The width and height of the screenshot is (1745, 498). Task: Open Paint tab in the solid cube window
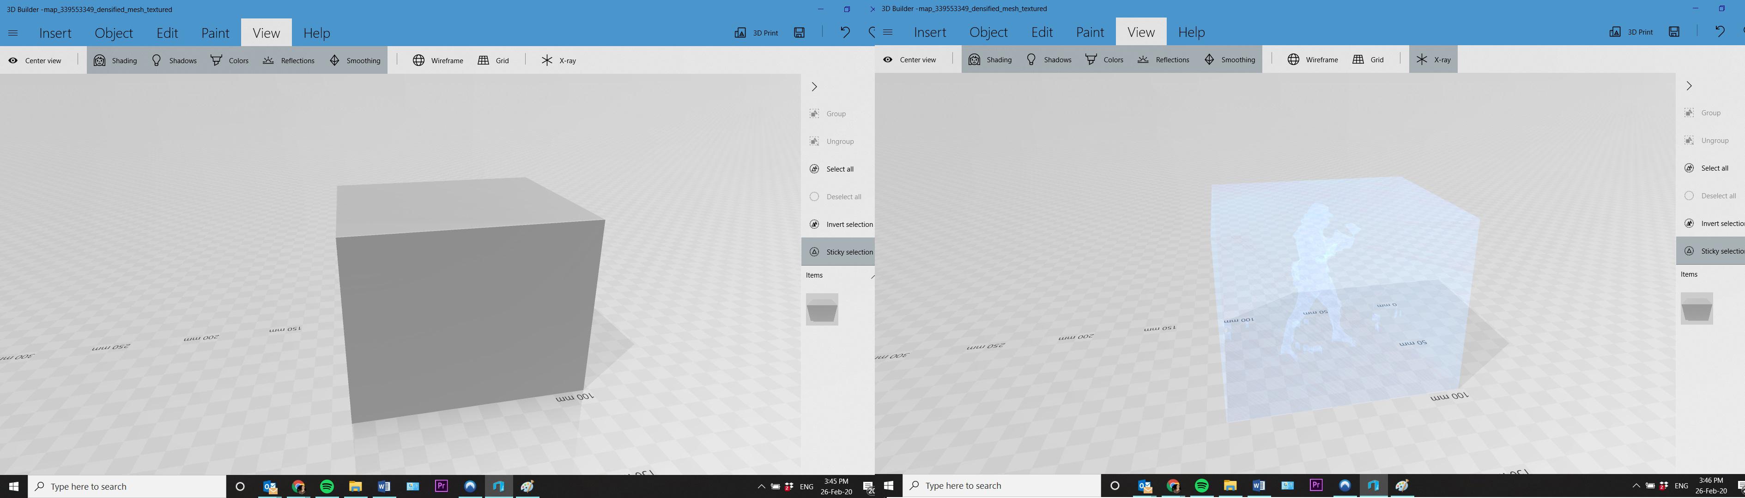click(215, 33)
